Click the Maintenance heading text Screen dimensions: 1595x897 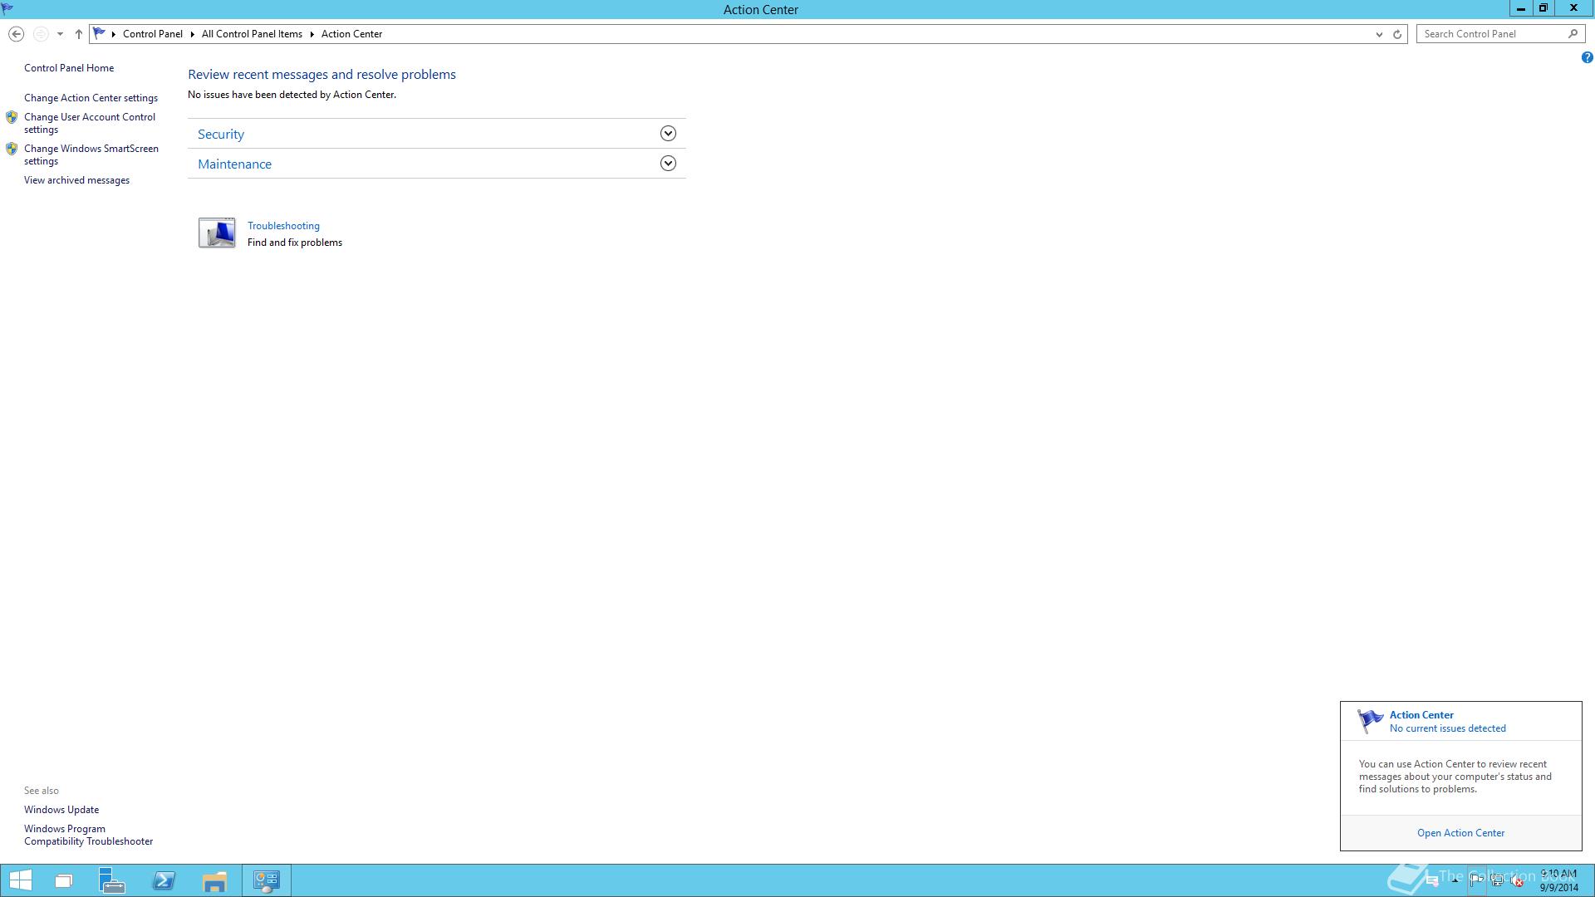[234, 164]
